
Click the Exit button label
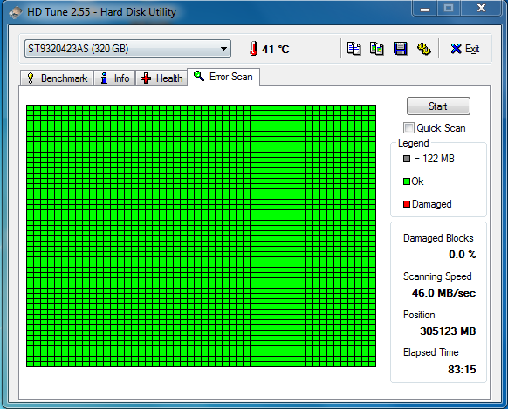(x=472, y=49)
